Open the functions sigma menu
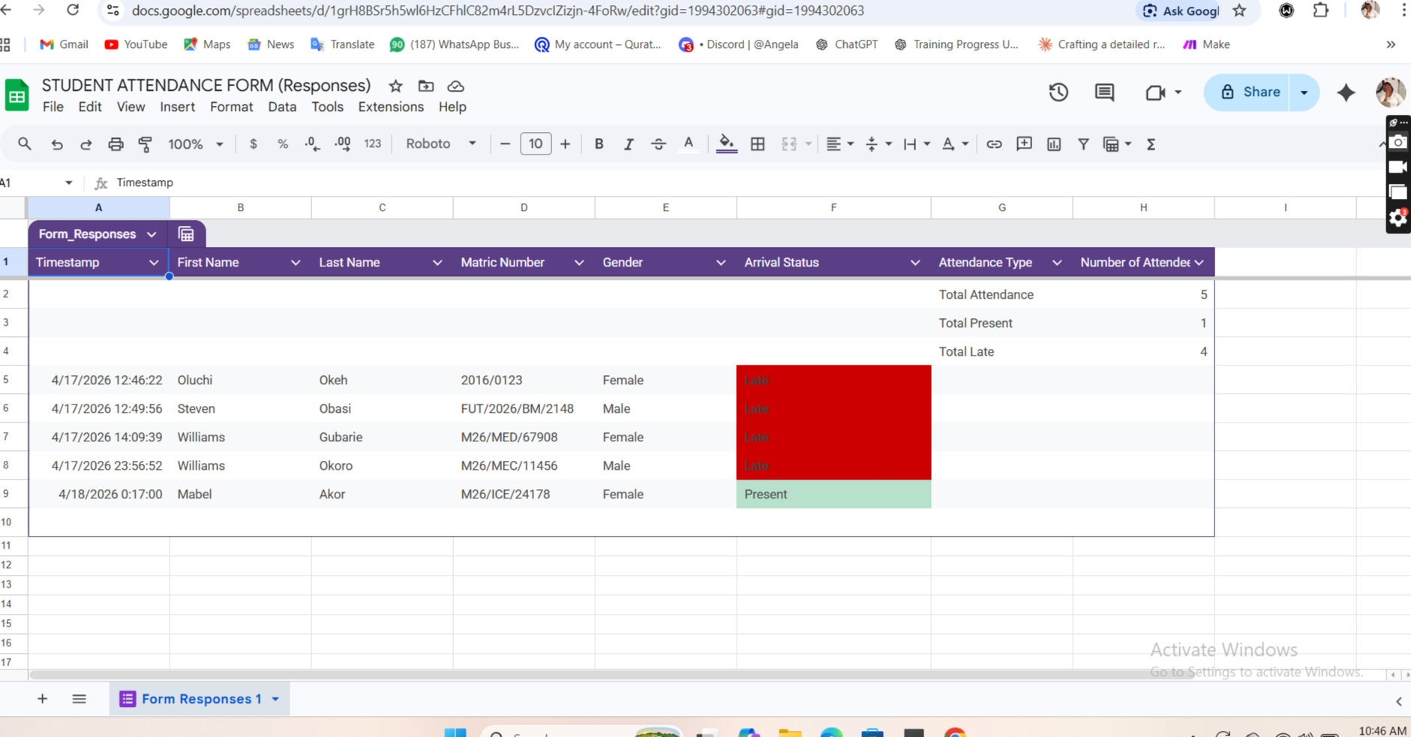 (x=1151, y=144)
